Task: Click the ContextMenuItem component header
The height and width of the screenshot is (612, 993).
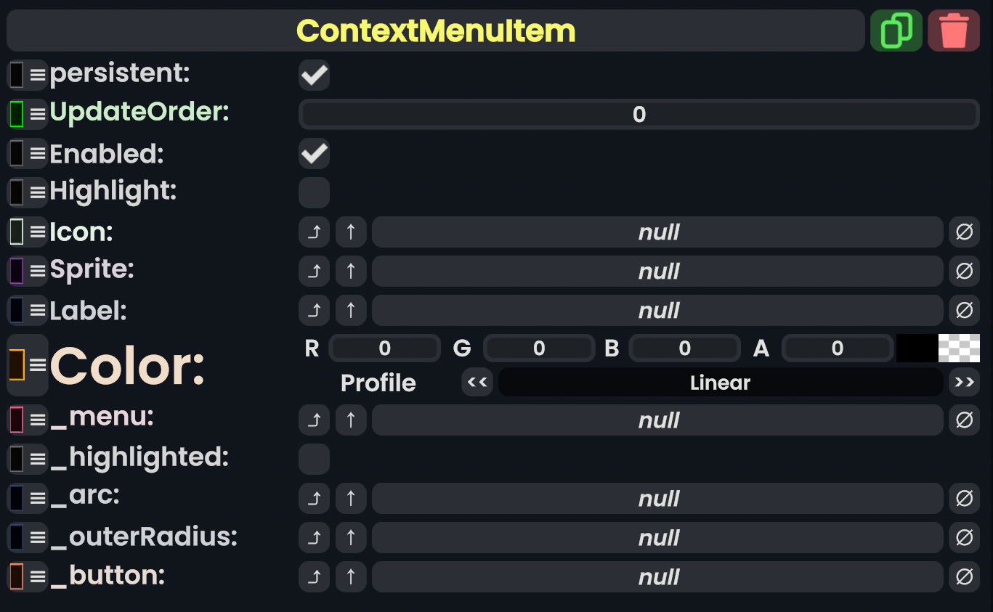Action: point(436,31)
